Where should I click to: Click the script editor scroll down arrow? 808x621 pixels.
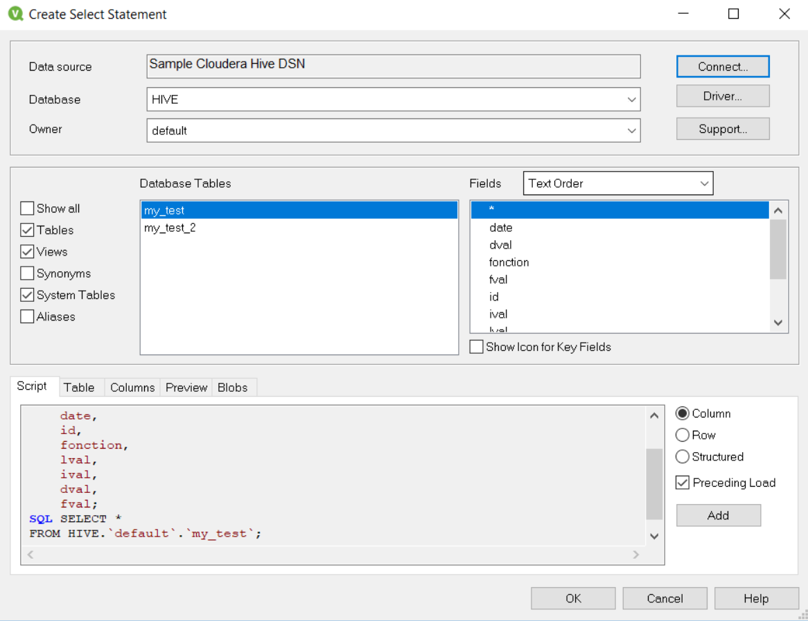point(654,536)
